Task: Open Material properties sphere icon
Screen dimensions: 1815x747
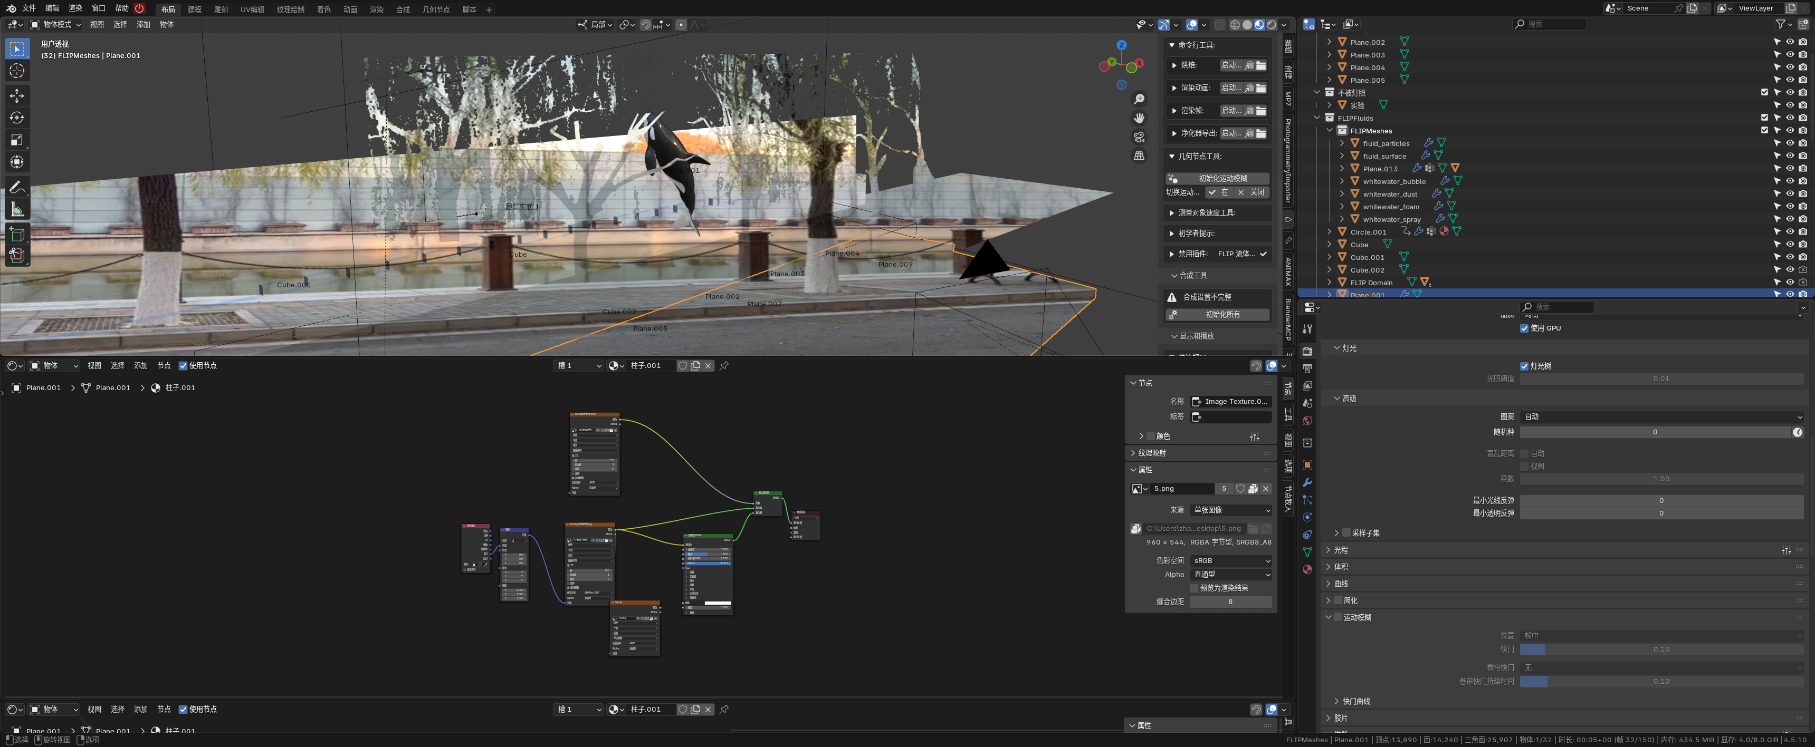Action: pyautogui.click(x=1308, y=569)
